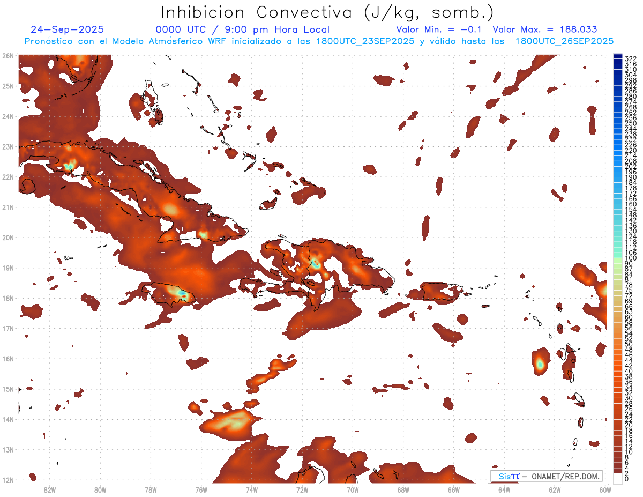
Task: Click the 18N latitude label
Action: tap(8, 298)
